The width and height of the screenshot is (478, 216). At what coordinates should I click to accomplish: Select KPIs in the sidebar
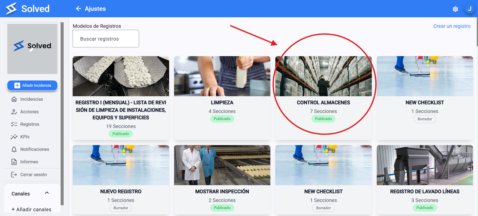point(25,137)
